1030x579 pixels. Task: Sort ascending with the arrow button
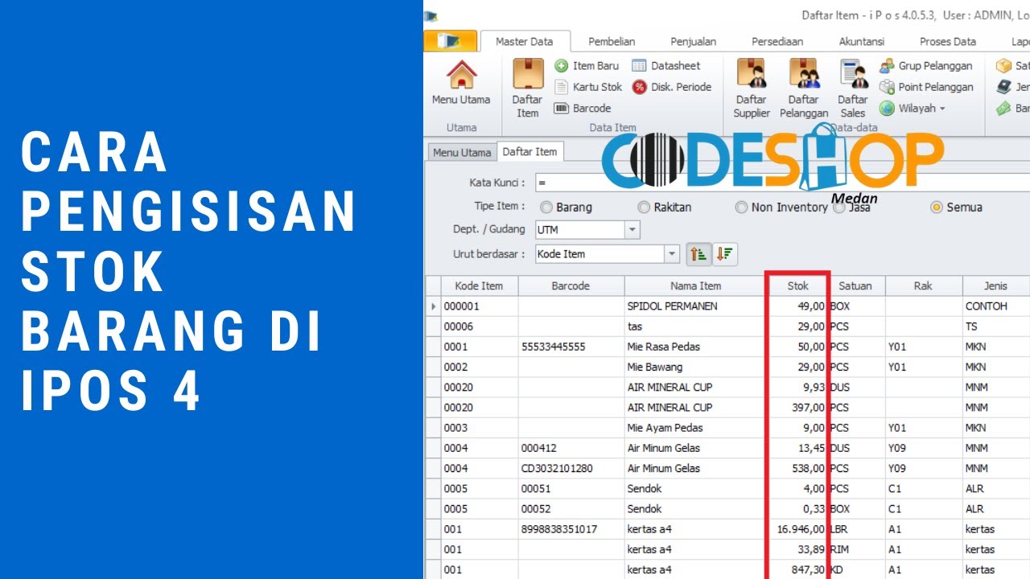coord(698,254)
